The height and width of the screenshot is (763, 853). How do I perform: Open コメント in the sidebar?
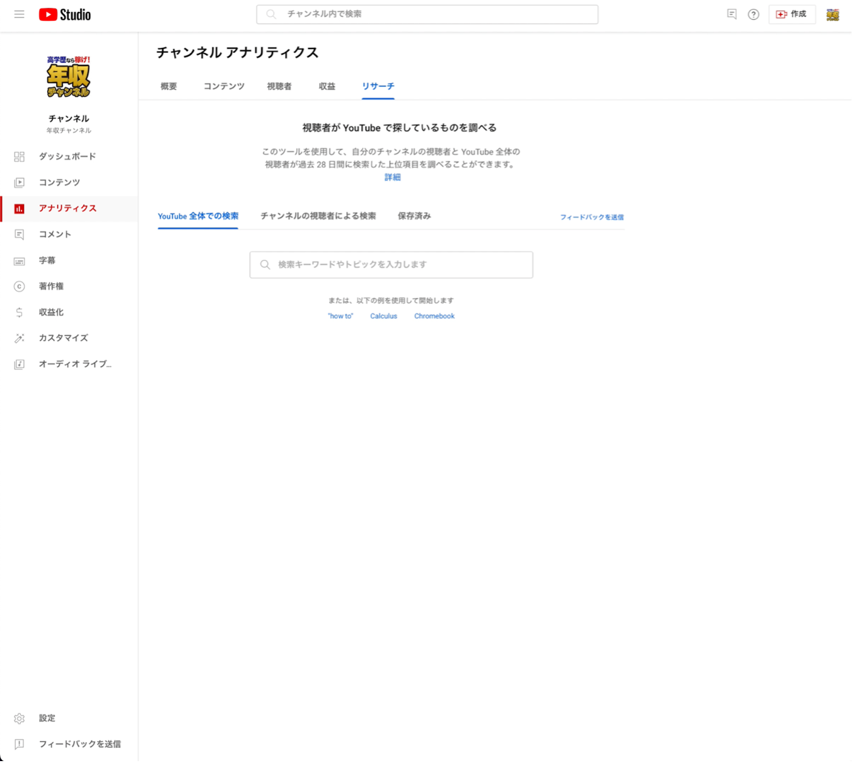tap(55, 234)
